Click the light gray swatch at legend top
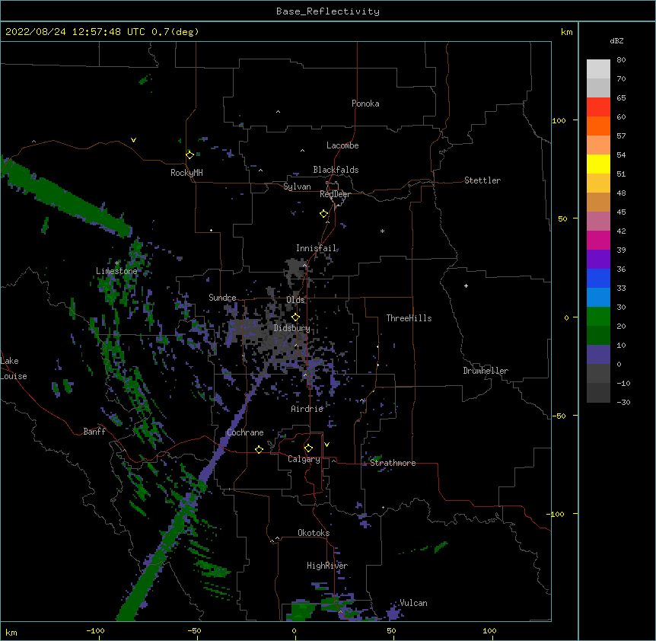Screen dimensions: 656x641 pyautogui.click(x=598, y=69)
